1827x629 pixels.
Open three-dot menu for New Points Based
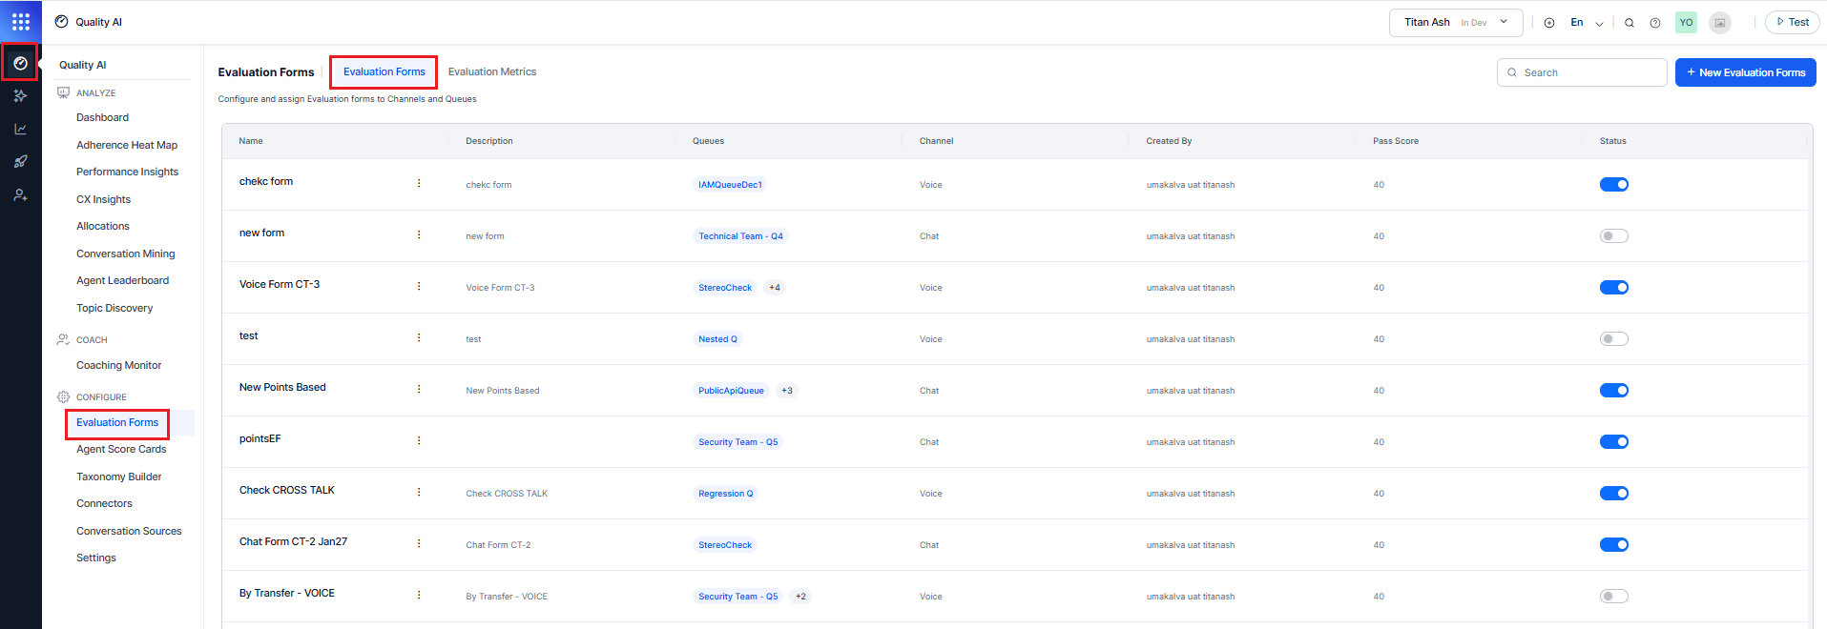coord(419,389)
